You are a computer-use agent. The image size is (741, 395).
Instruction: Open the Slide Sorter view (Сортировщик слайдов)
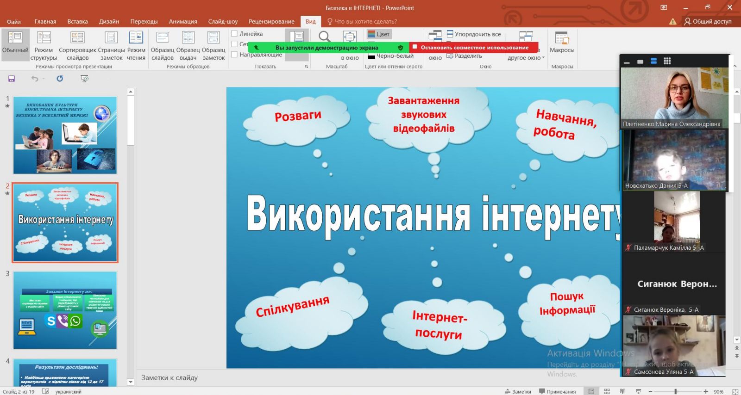pyautogui.click(x=77, y=45)
